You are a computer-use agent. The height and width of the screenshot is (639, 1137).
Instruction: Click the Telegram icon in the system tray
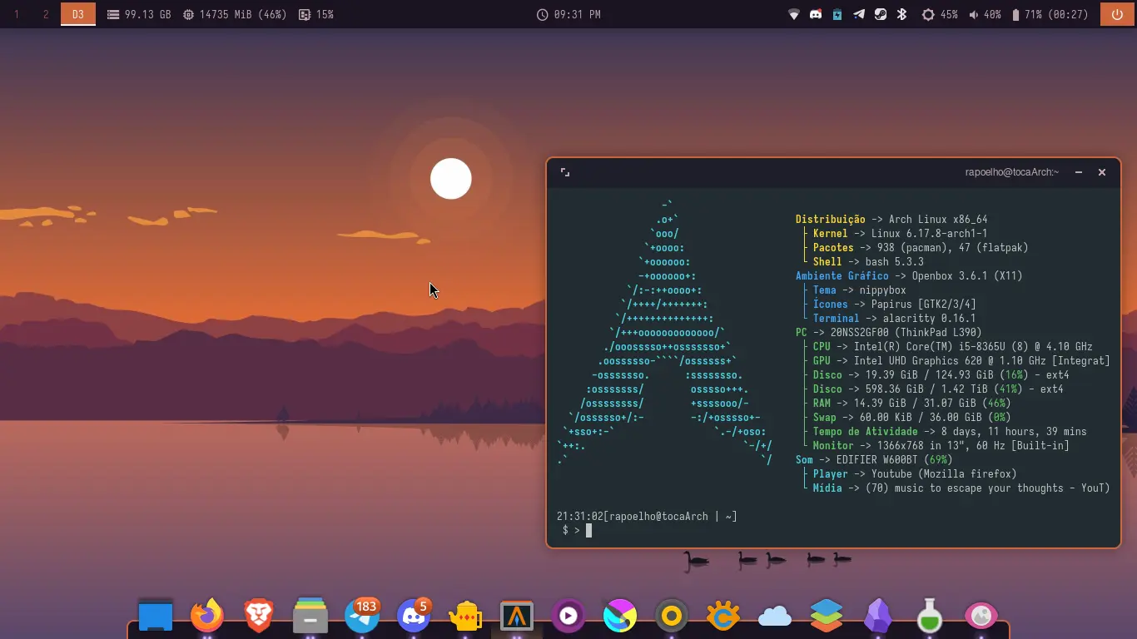[x=858, y=14]
